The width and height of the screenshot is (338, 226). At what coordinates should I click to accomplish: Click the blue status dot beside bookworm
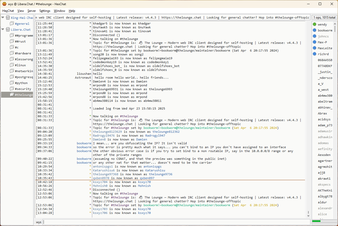(x=315, y=30)
